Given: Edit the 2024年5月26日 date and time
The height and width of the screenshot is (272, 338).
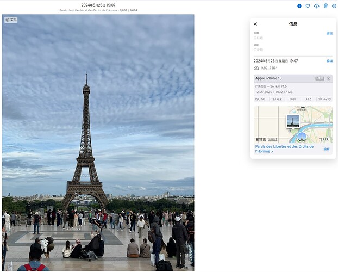Looking at the screenshot, I should click(x=329, y=61).
